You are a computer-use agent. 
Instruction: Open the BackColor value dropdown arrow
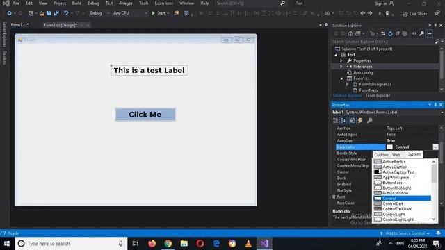(x=435, y=147)
